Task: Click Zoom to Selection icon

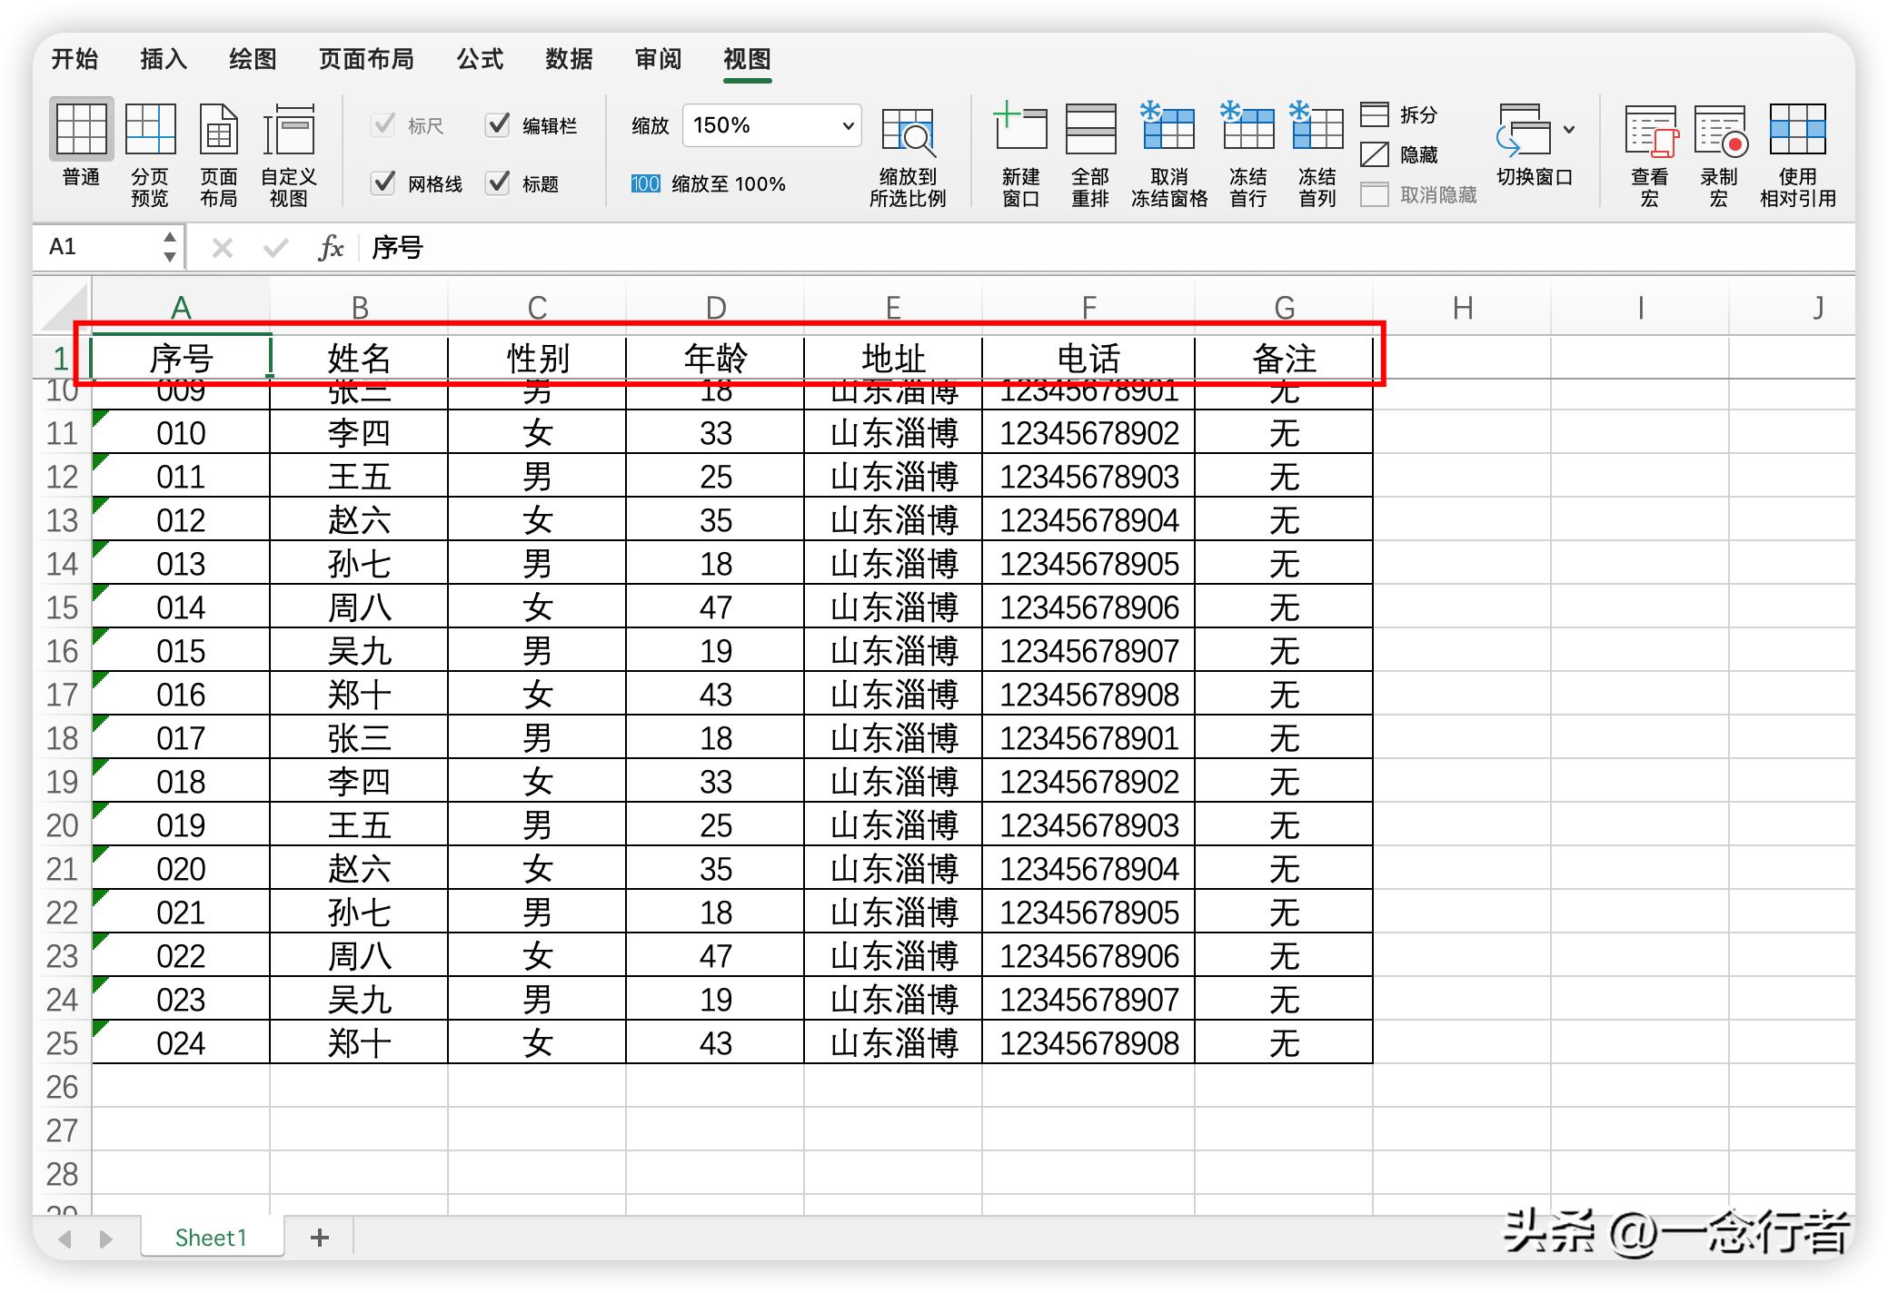Action: click(x=907, y=132)
